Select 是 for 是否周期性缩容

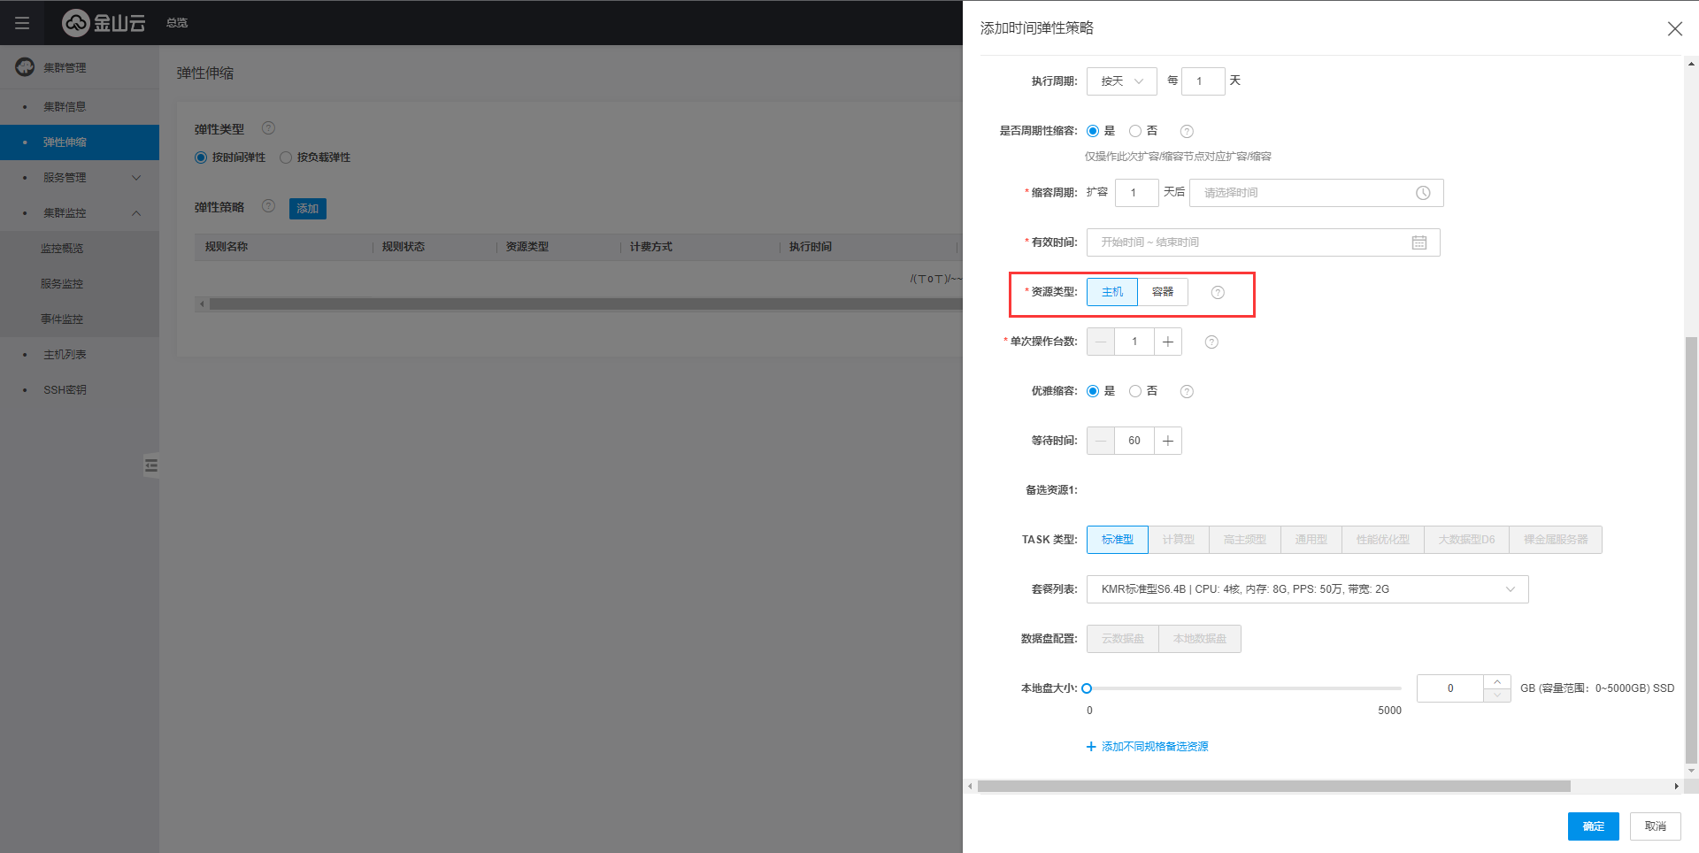(x=1093, y=131)
